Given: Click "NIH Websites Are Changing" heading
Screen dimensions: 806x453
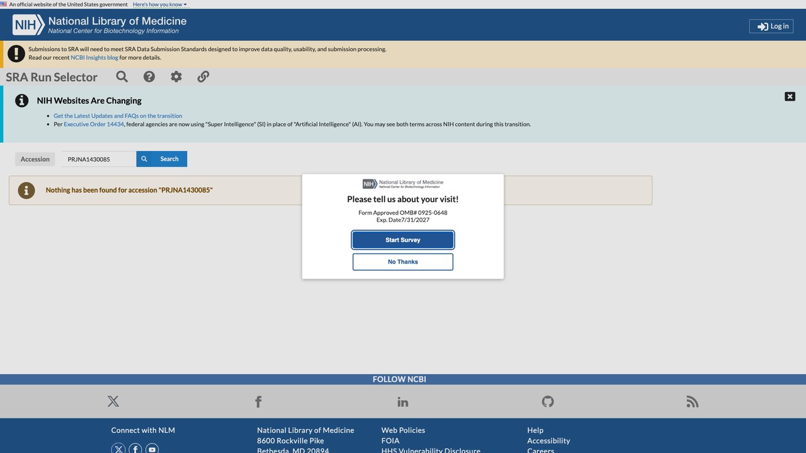Looking at the screenshot, I should [x=89, y=101].
